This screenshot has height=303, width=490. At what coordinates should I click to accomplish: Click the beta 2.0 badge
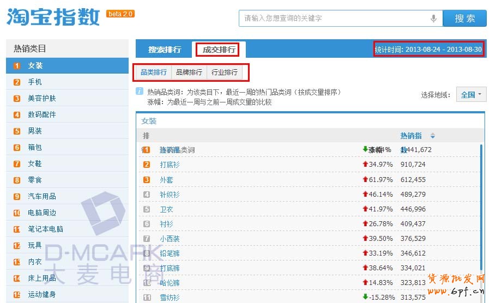[120, 14]
